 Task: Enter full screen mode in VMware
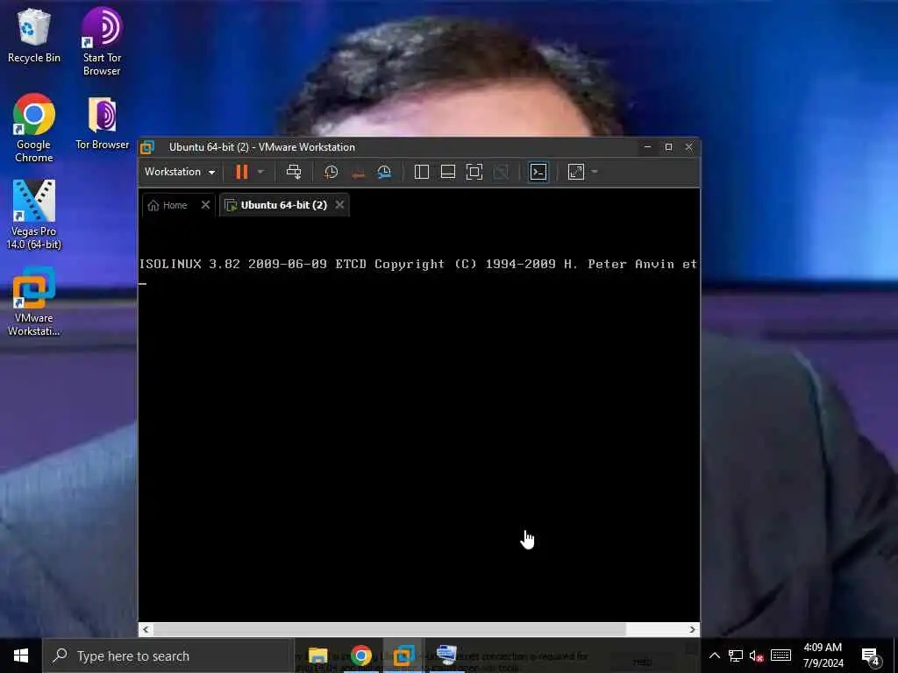[x=474, y=172]
